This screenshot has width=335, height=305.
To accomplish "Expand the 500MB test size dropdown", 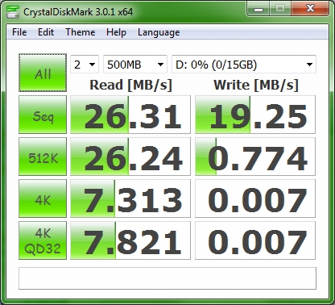I will click(135, 65).
